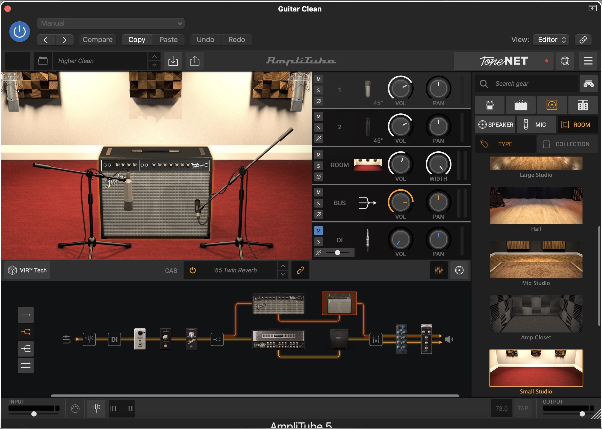Image resolution: width=602 pixels, height=429 pixels.
Task: Select the three-way split routing icon
Action: pos(26,349)
